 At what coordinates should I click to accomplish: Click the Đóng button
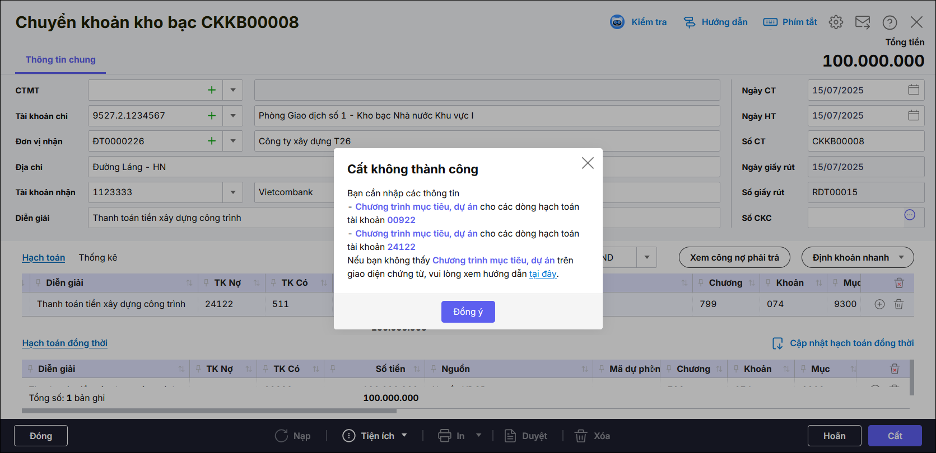pos(41,436)
